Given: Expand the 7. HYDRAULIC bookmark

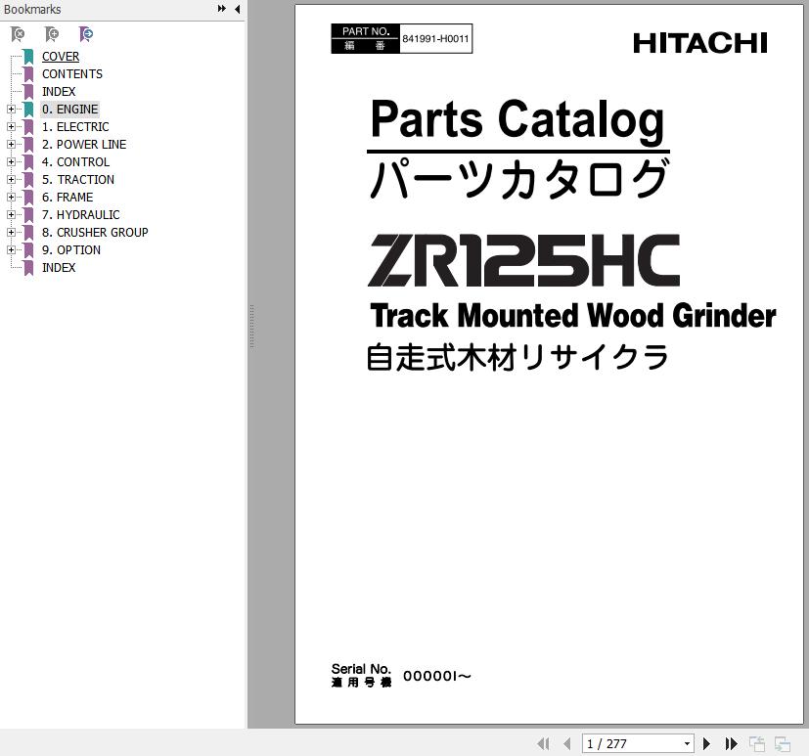Looking at the screenshot, I should (11, 214).
